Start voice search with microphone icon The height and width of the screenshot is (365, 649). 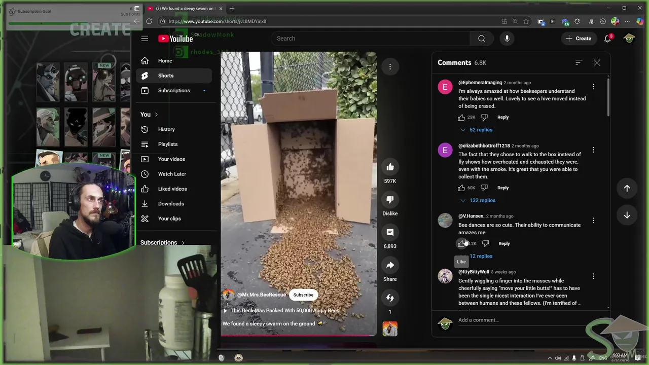point(507,39)
